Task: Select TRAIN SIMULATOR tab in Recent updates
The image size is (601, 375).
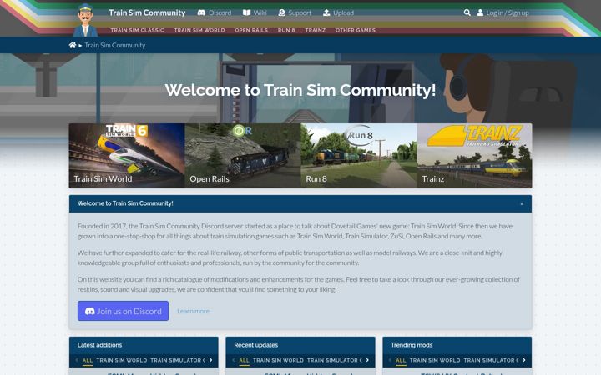Action: (333, 360)
